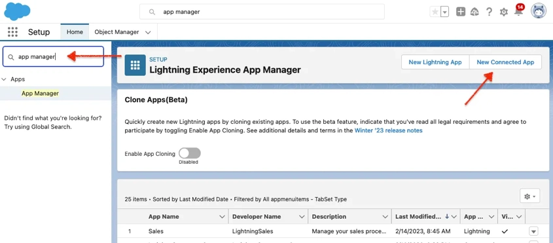Toggle Enable App Cloning switch
This screenshot has height=243, width=553.
190,153
